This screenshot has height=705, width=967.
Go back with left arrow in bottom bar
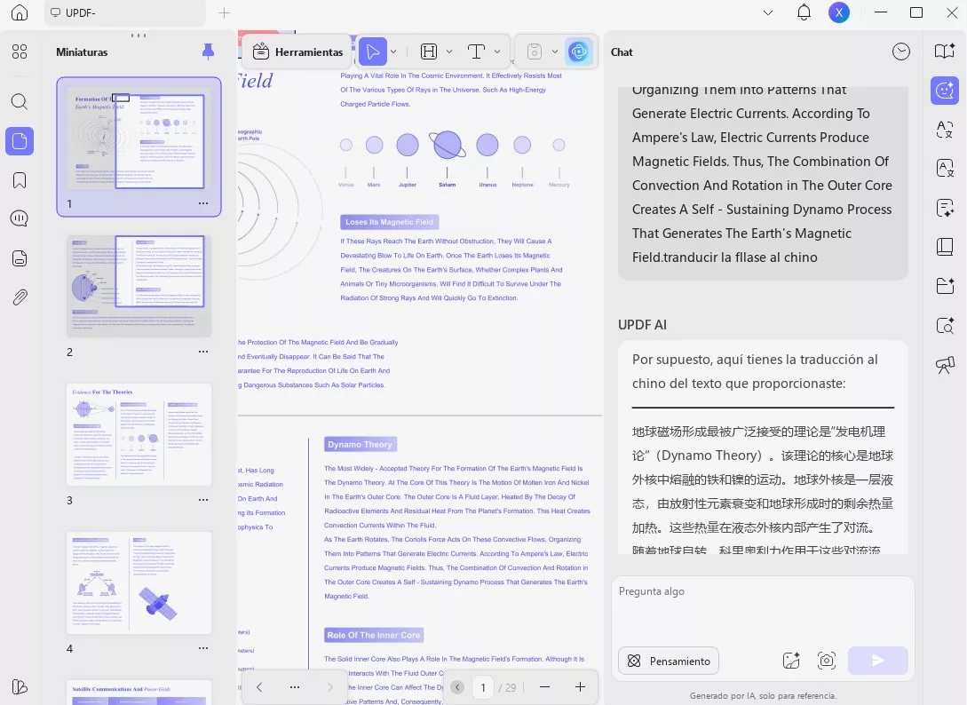tap(259, 687)
